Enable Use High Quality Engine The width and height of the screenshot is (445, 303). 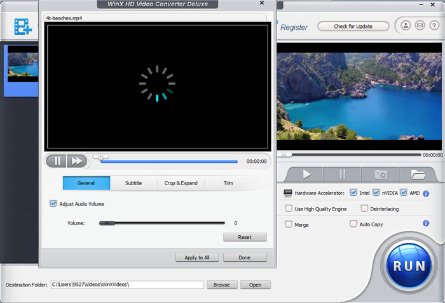[289, 209]
